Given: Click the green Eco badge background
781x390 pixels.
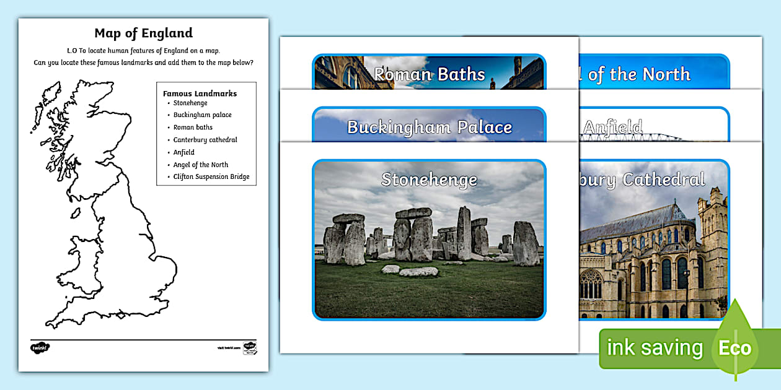Looking at the screenshot, I should 657,348.
